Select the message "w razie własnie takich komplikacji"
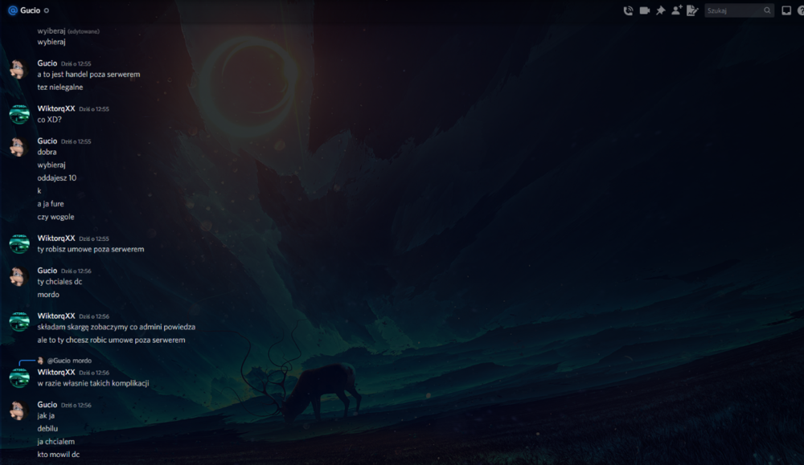The width and height of the screenshot is (804, 465). coord(93,384)
